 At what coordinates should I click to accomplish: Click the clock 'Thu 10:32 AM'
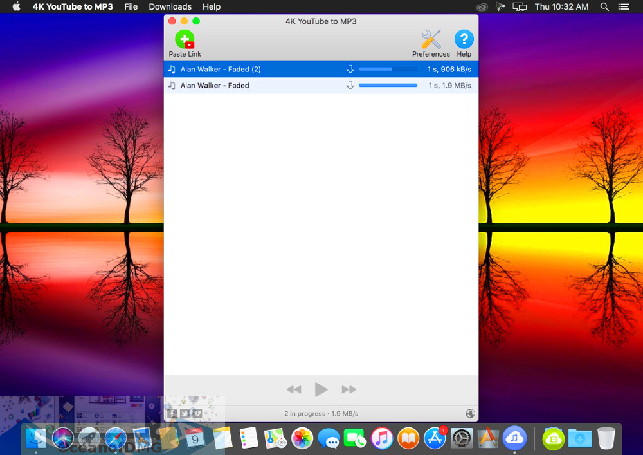(x=561, y=6)
